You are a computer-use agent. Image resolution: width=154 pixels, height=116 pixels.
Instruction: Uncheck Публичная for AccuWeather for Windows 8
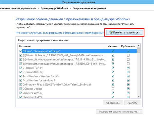point(128,81)
